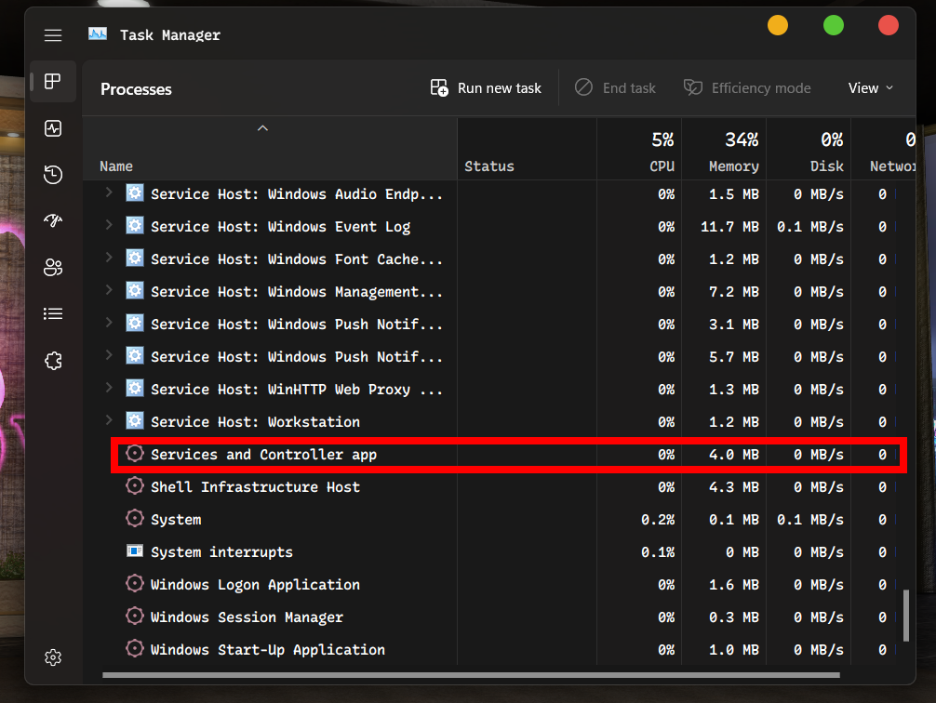Click the Windows Font Cache service icon
Screen dimensions: 936x703
(x=135, y=259)
